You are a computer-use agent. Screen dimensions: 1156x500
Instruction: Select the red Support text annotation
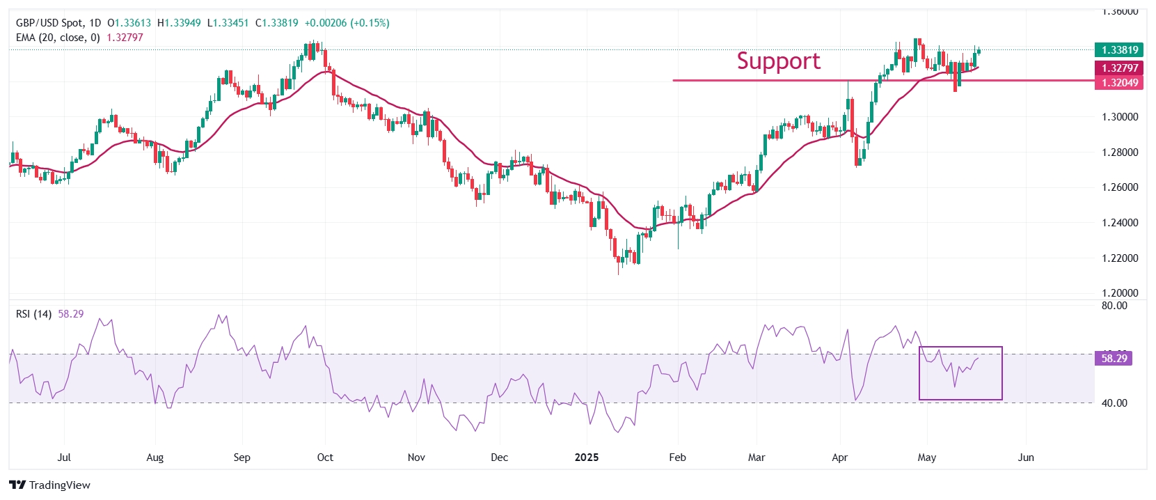pos(778,61)
